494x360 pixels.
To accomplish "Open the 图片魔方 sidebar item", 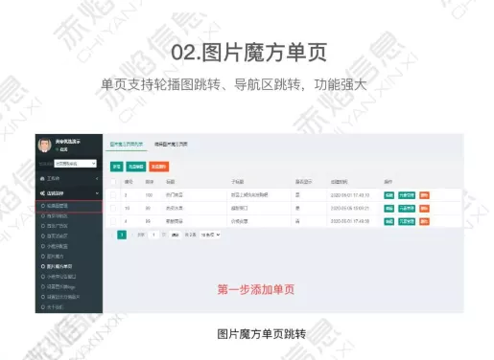I will (53, 257).
